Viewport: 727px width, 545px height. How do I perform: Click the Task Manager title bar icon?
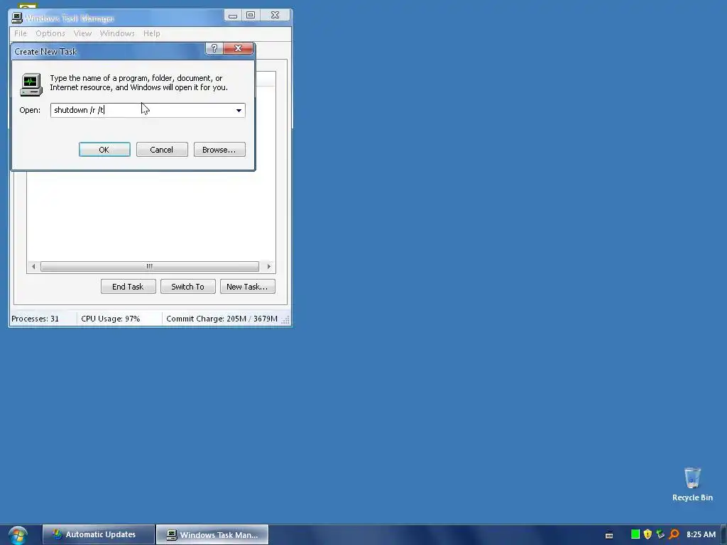coord(17,18)
